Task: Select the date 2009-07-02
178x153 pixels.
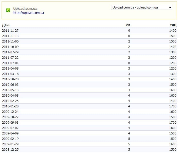Action: pos(10,128)
